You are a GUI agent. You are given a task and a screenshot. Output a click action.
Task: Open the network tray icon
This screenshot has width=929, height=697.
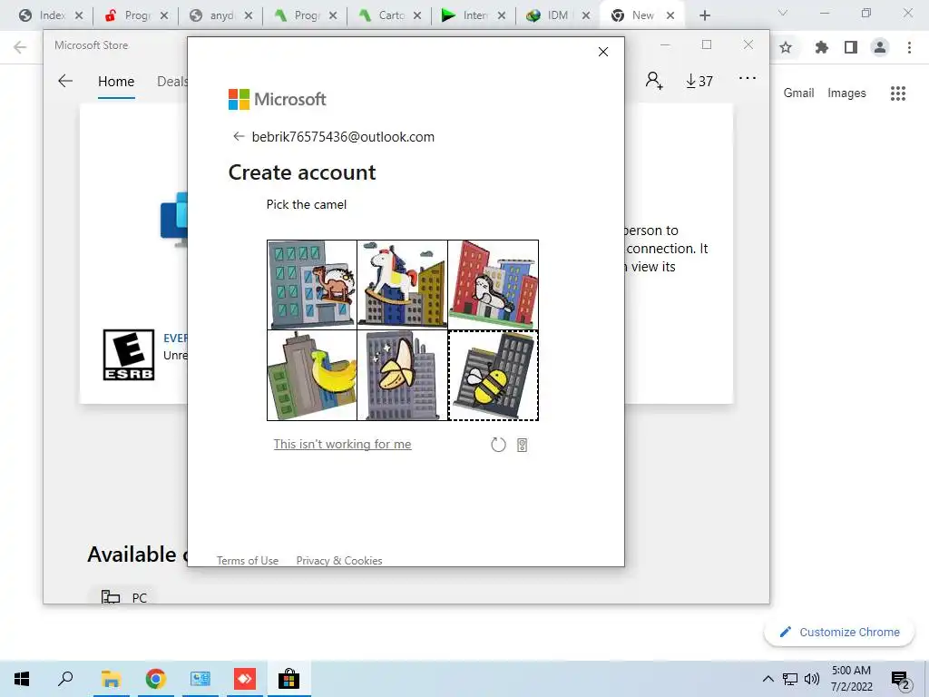(x=790, y=679)
